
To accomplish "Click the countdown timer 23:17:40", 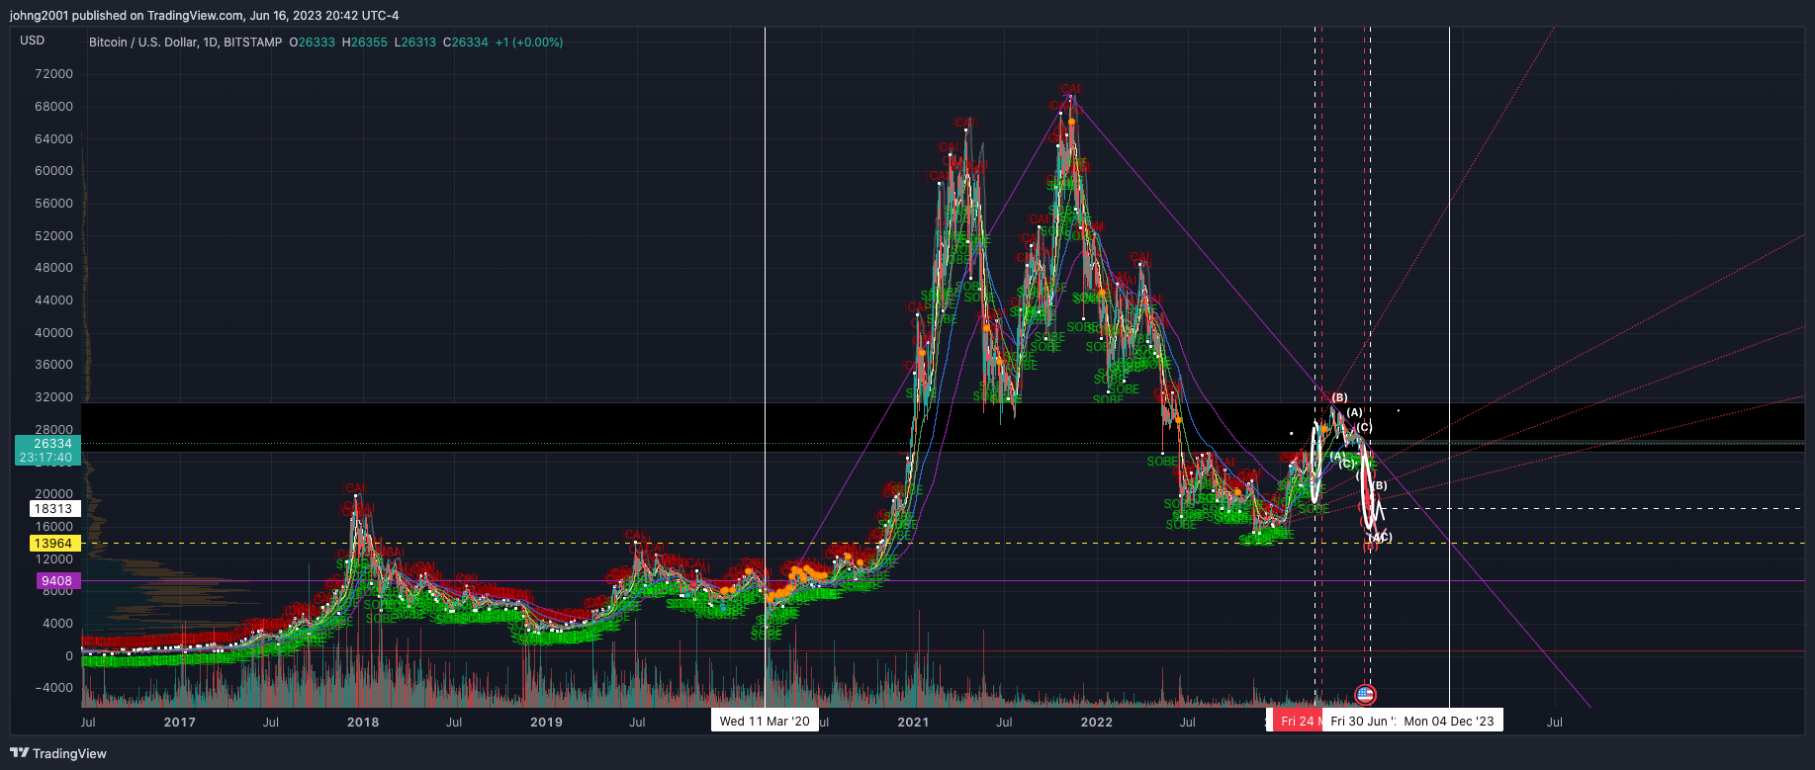I will point(46,458).
